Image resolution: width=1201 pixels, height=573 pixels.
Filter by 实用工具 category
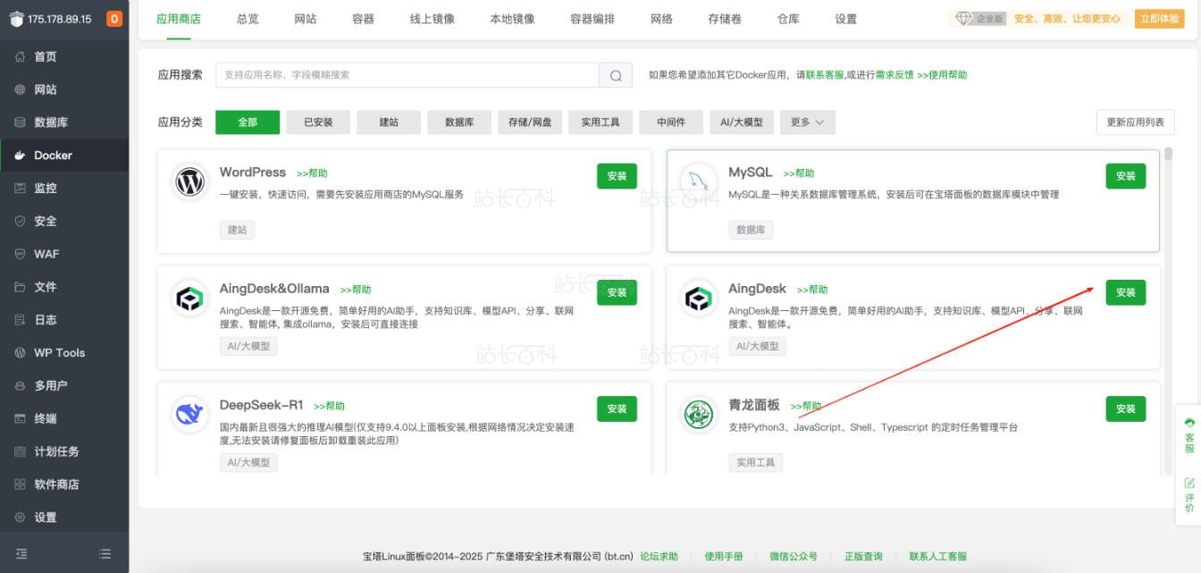(x=600, y=122)
